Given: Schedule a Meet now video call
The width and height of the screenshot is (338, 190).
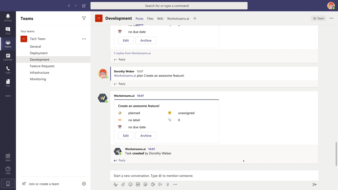Looking at the screenshot, I should pyautogui.click(x=153, y=184).
